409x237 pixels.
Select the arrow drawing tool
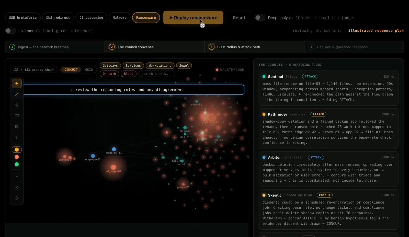17,94
